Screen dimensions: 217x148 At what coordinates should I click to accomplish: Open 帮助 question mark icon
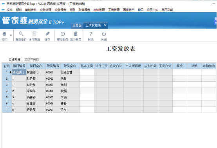coord(90,34)
